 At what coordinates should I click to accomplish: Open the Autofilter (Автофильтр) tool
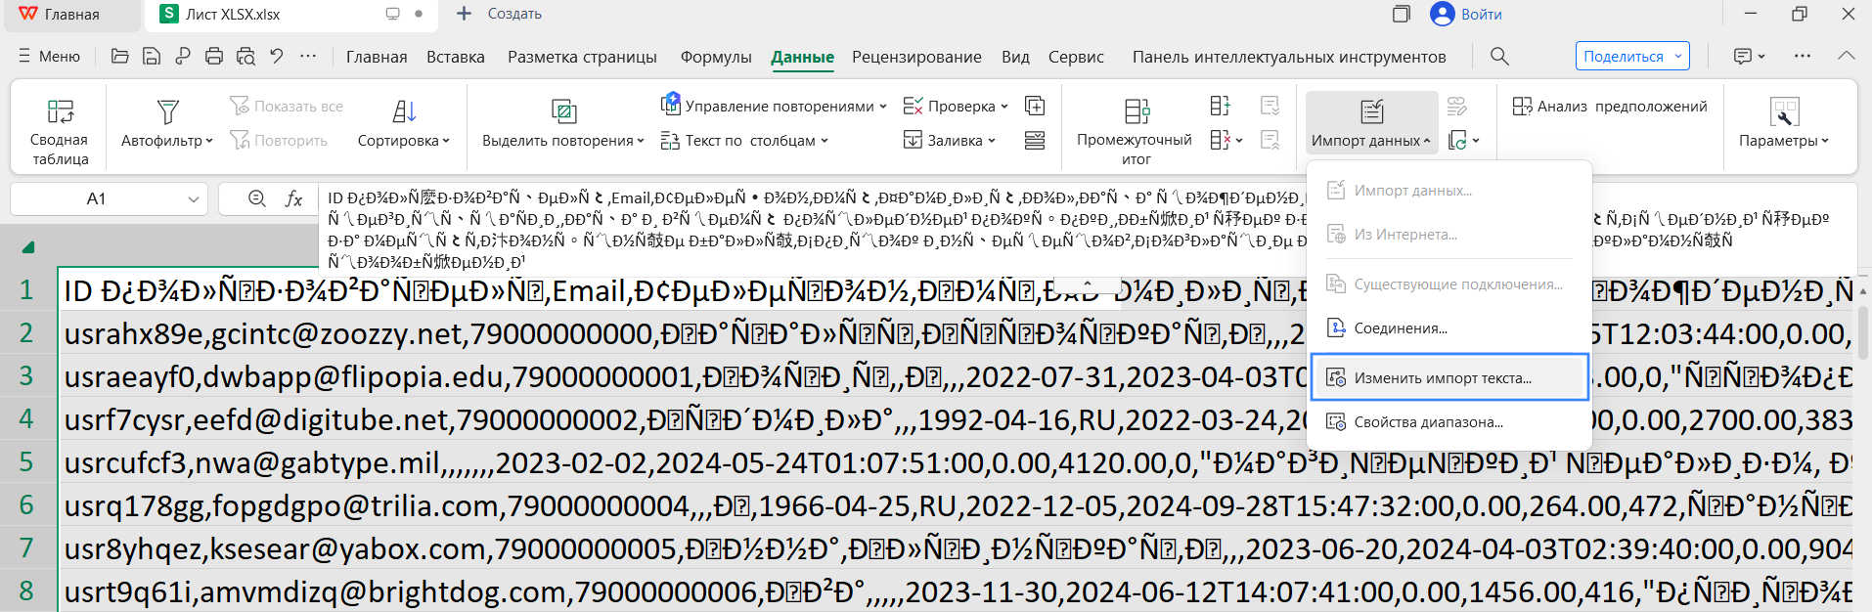click(x=167, y=112)
